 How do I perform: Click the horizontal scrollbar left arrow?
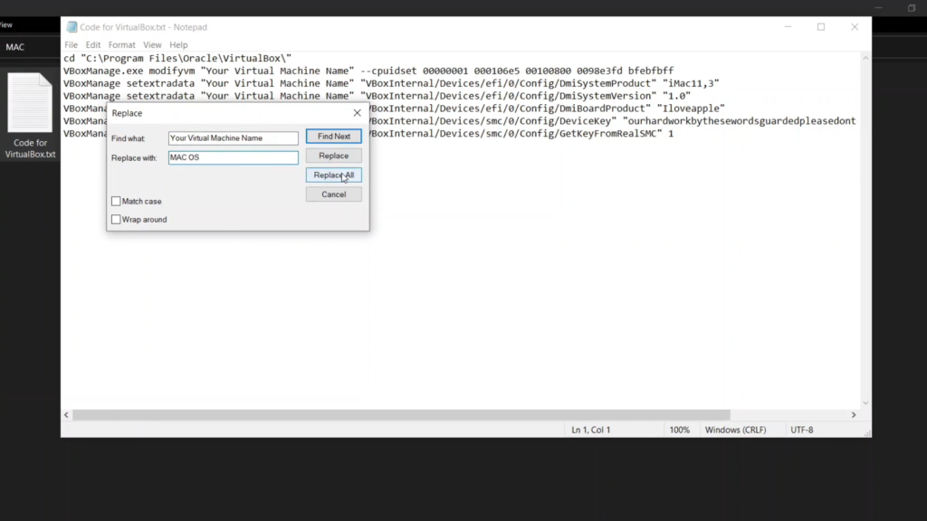[67, 414]
